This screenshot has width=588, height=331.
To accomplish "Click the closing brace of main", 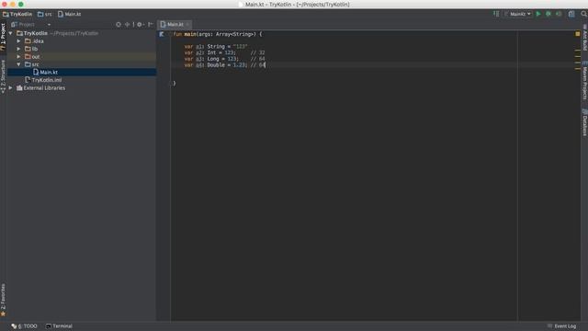I will pos(174,84).
